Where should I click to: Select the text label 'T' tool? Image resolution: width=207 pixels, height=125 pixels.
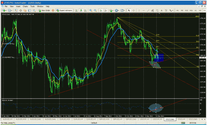point(166,11)
